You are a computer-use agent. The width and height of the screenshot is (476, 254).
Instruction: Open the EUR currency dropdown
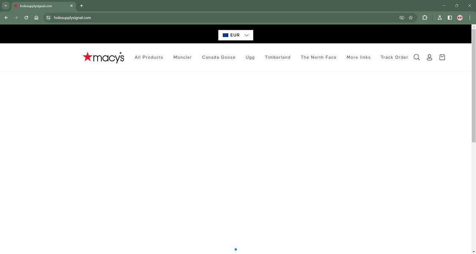pos(235,35)
